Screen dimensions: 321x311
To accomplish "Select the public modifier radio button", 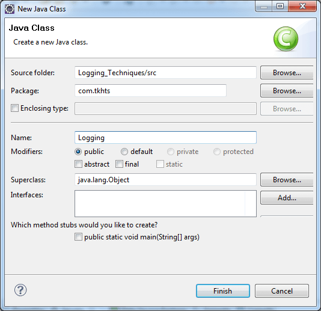I will [78, 152].
